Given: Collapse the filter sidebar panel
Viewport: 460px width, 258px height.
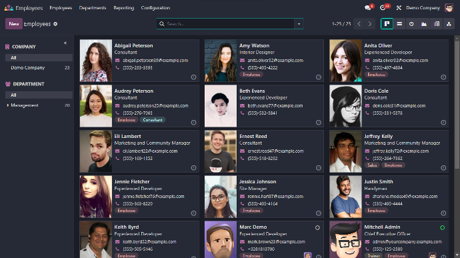Looking at the screenshot, I should coord(65,43).
